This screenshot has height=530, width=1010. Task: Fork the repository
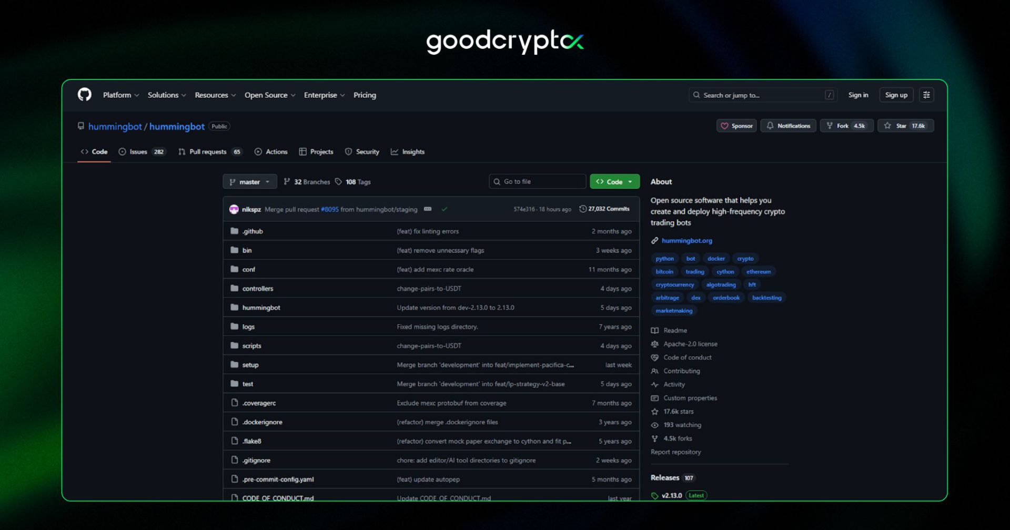[846, 126]
